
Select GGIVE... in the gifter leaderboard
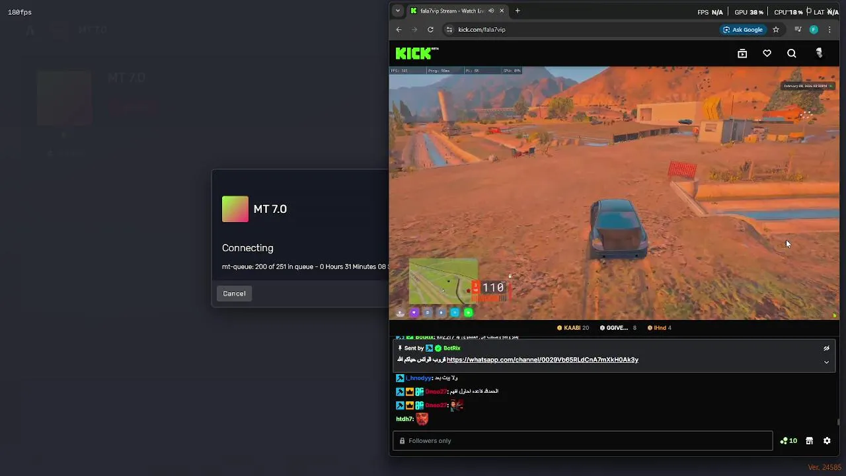pos(618,328)
